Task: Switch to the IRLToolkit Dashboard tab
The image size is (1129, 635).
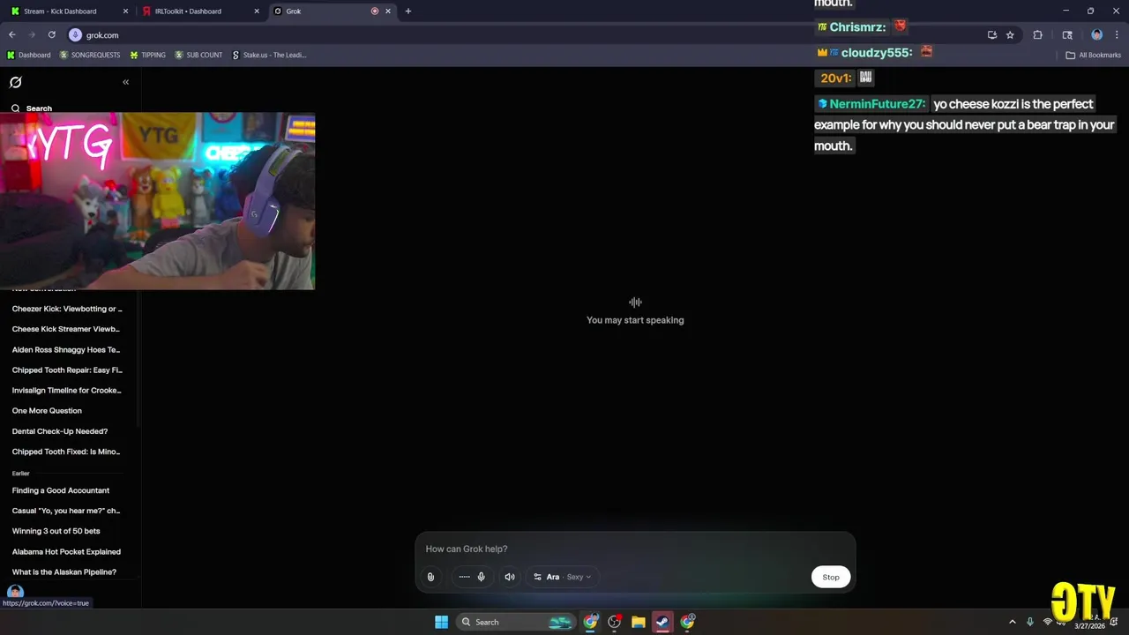Action: (x=201, y=11)
